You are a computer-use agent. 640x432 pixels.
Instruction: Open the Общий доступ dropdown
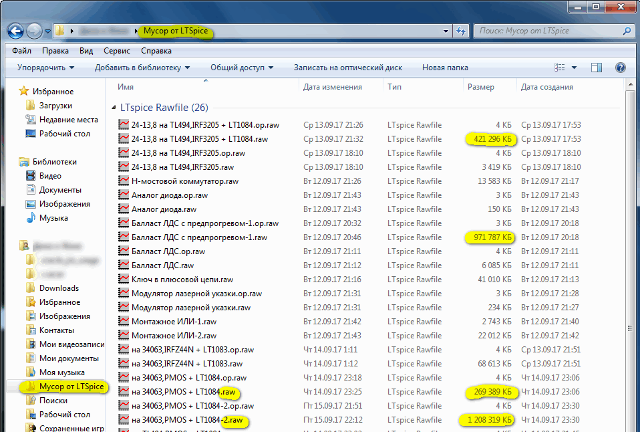[242, 68]
